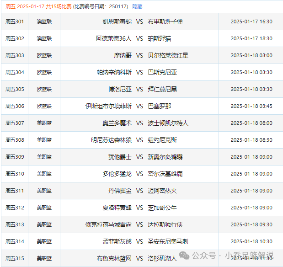Click 波士顿凯尔特人 team name

(168, 123)
